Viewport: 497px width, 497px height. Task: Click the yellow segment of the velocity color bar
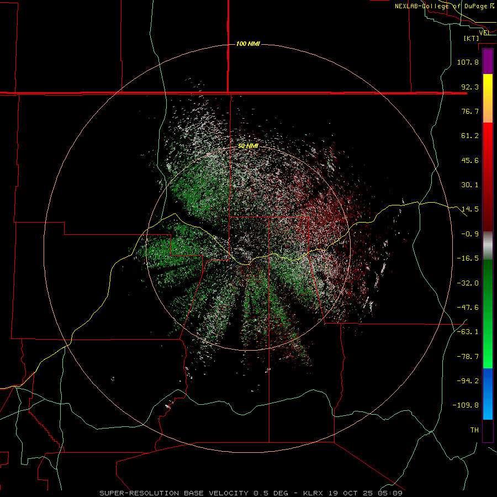pos(488,98)
